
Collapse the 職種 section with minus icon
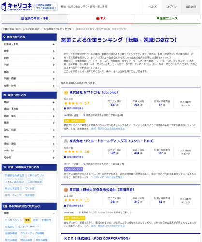point(54,213)
